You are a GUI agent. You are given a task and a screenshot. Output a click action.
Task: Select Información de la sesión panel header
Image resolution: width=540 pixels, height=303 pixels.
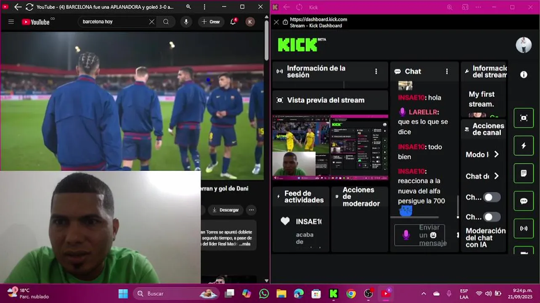(x=330, y=72)
